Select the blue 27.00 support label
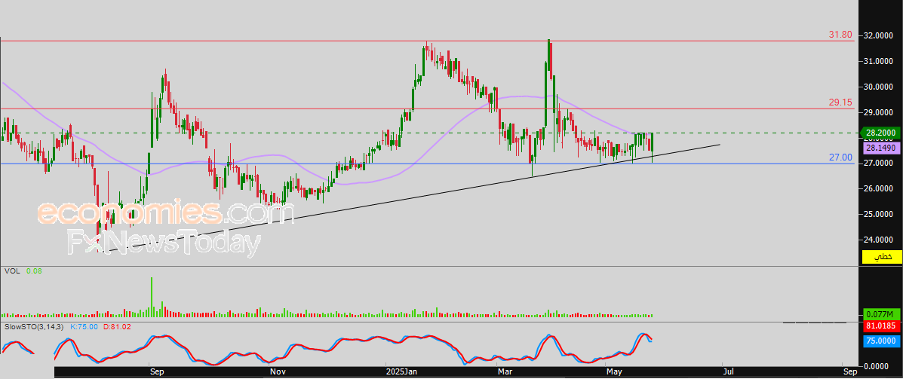903x379 pixels. (x=841, y=157)
